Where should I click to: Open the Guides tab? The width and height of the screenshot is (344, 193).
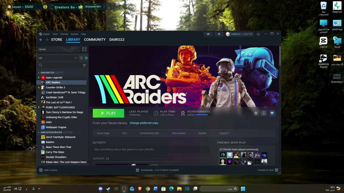click(202, 133)
